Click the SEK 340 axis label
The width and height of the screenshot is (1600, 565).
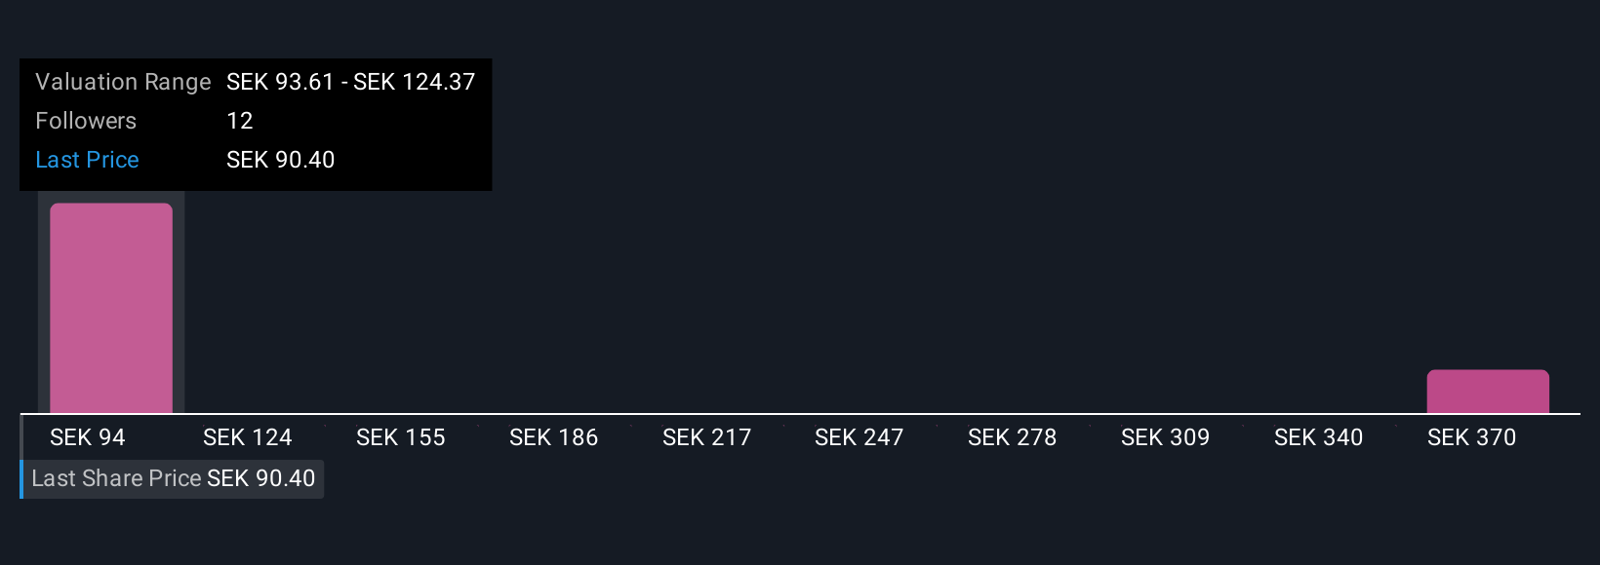point(1319,437)
